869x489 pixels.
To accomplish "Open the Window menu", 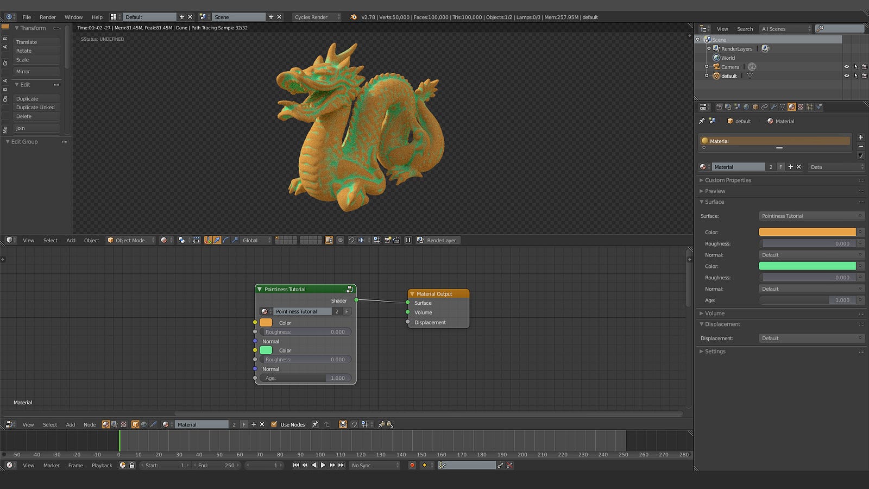I will coord(74,17).
